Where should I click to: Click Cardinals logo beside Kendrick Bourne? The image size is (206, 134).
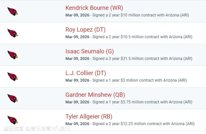coord(13,12)
